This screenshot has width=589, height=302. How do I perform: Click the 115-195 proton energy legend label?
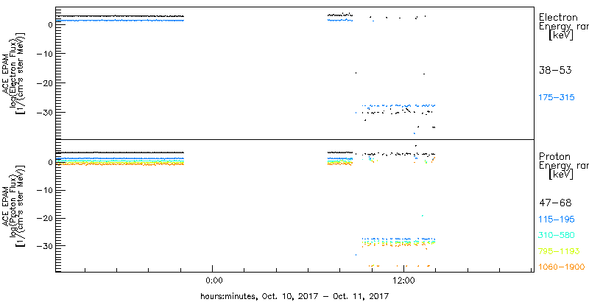click(557, 220)
